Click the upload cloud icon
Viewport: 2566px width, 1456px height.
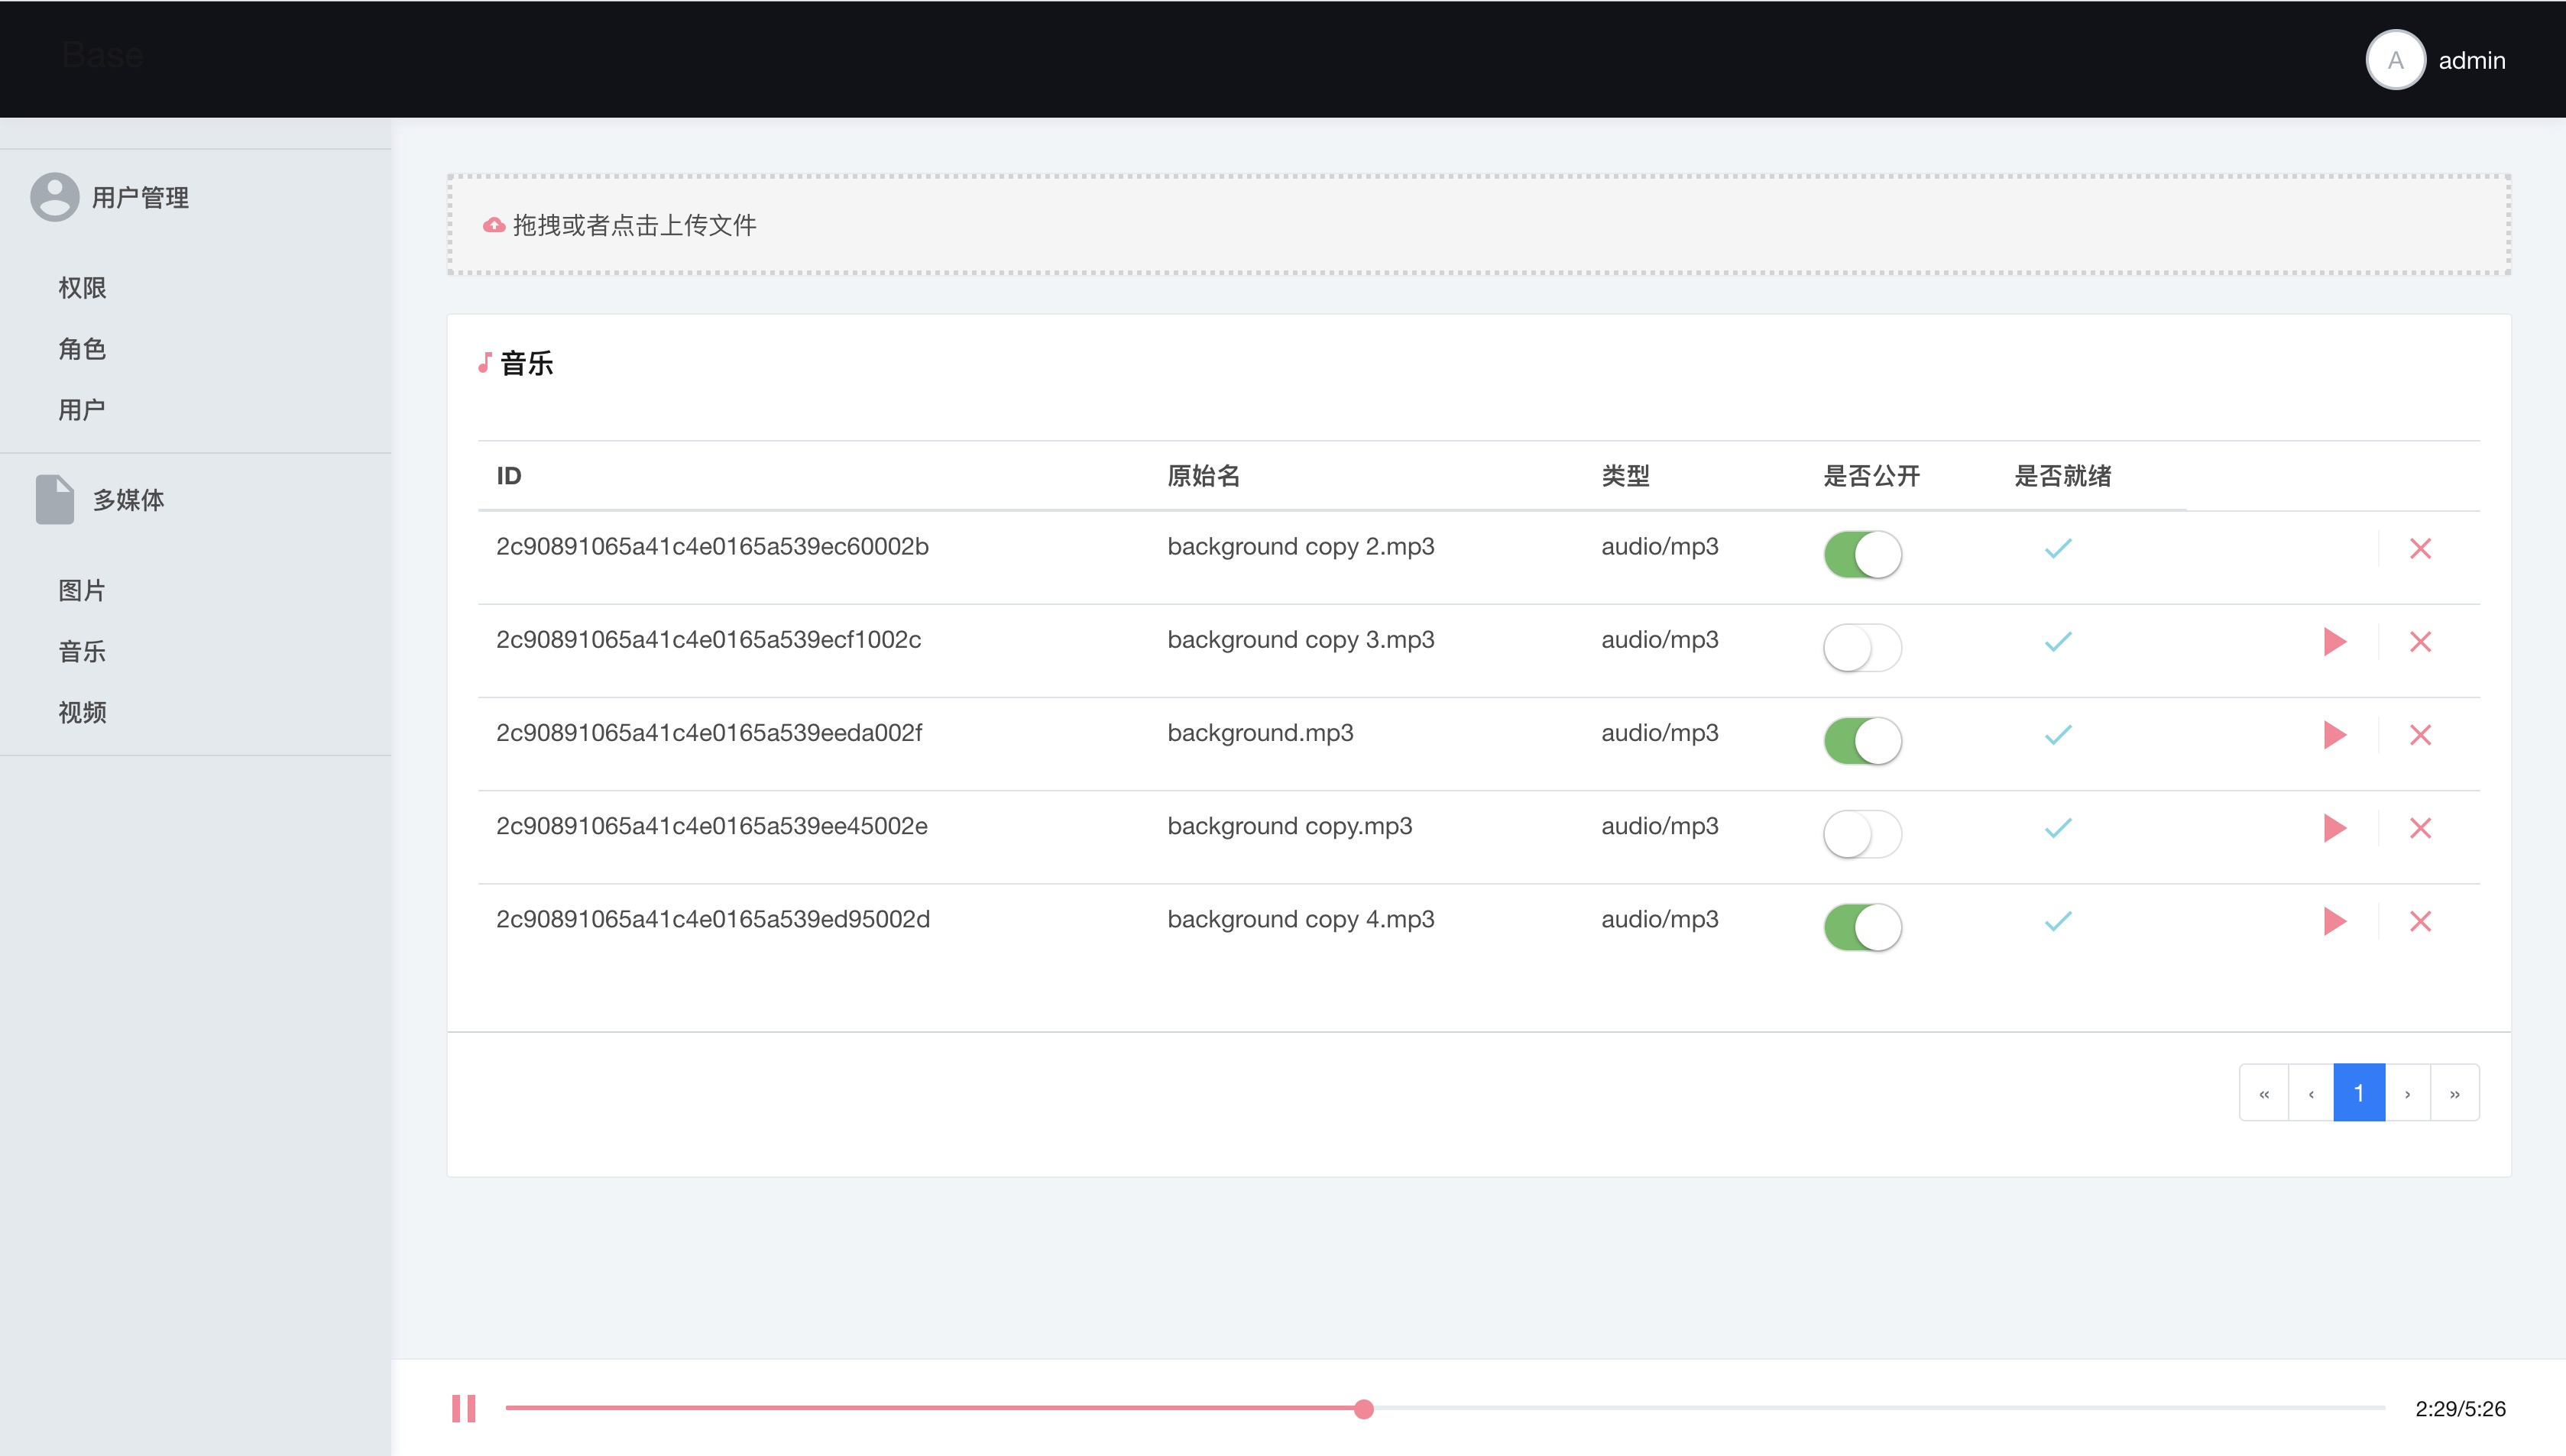(x=494, y=225)
